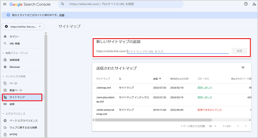Collapse the エクスペリエンス section
258x138 pixels.
(3, 114)
